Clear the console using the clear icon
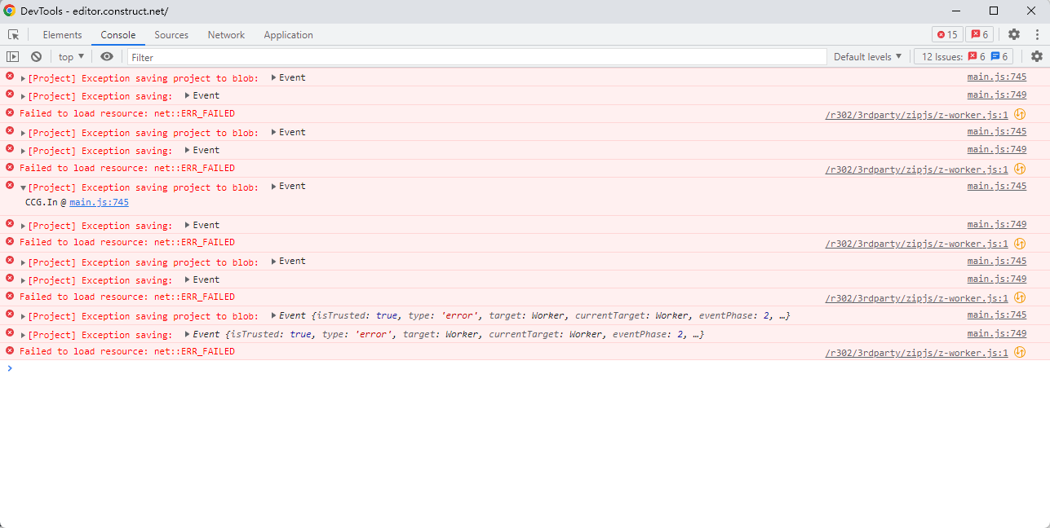This screenshot has width=1050, height=528. 36,55
